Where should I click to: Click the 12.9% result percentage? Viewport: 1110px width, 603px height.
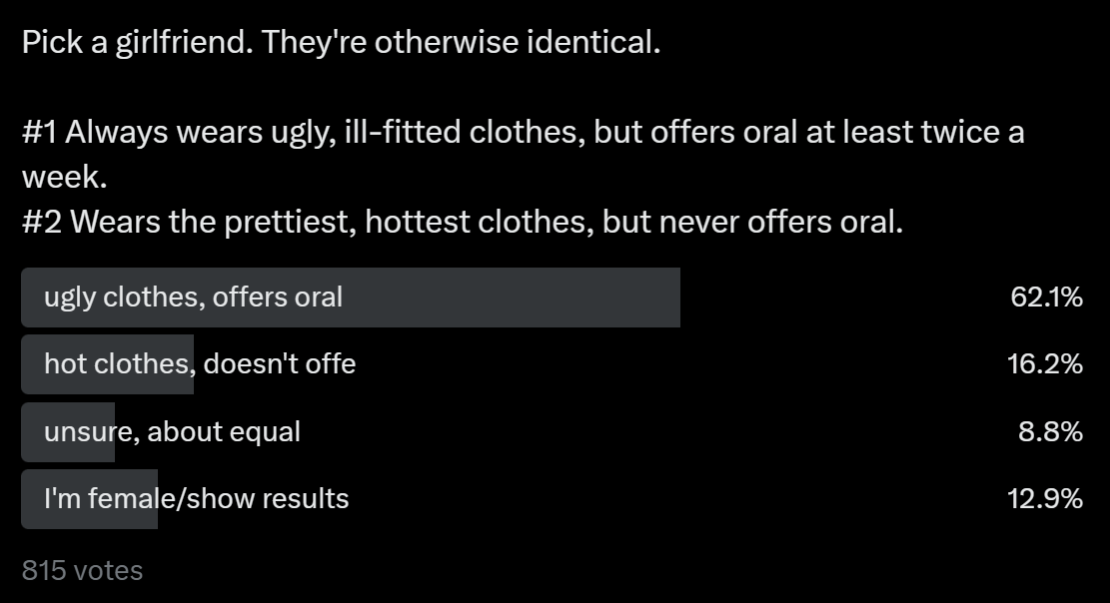coord(1045,498)
